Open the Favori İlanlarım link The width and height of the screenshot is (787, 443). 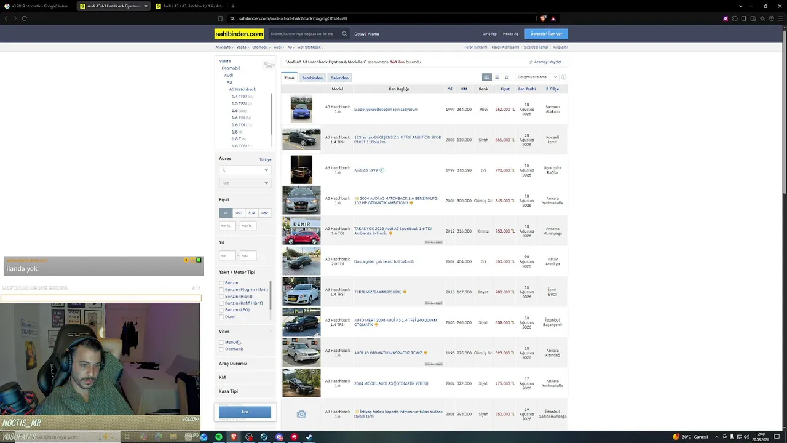click(476, 47)
